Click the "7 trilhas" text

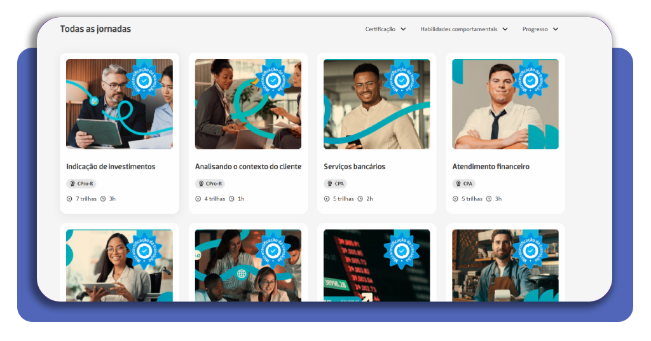(86, 199)
